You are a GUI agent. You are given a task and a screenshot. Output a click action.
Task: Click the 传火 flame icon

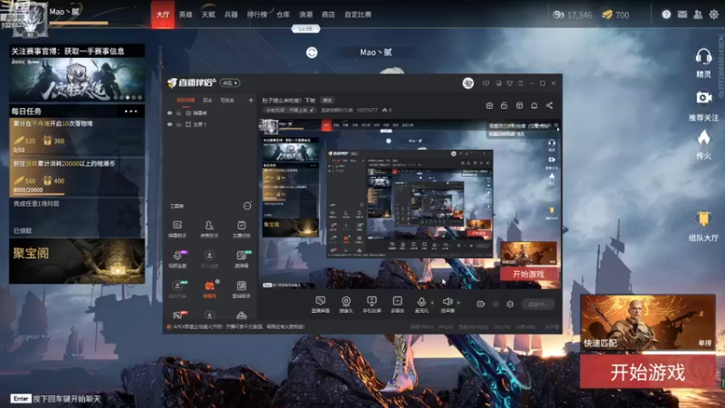[703, 138]
